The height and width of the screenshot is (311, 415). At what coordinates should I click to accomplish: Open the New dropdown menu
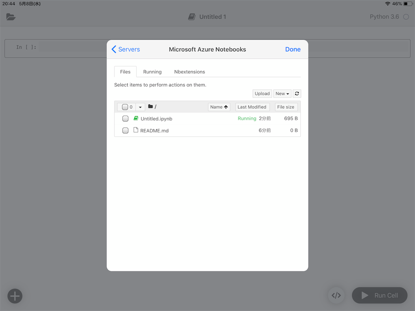click(282, 94)
